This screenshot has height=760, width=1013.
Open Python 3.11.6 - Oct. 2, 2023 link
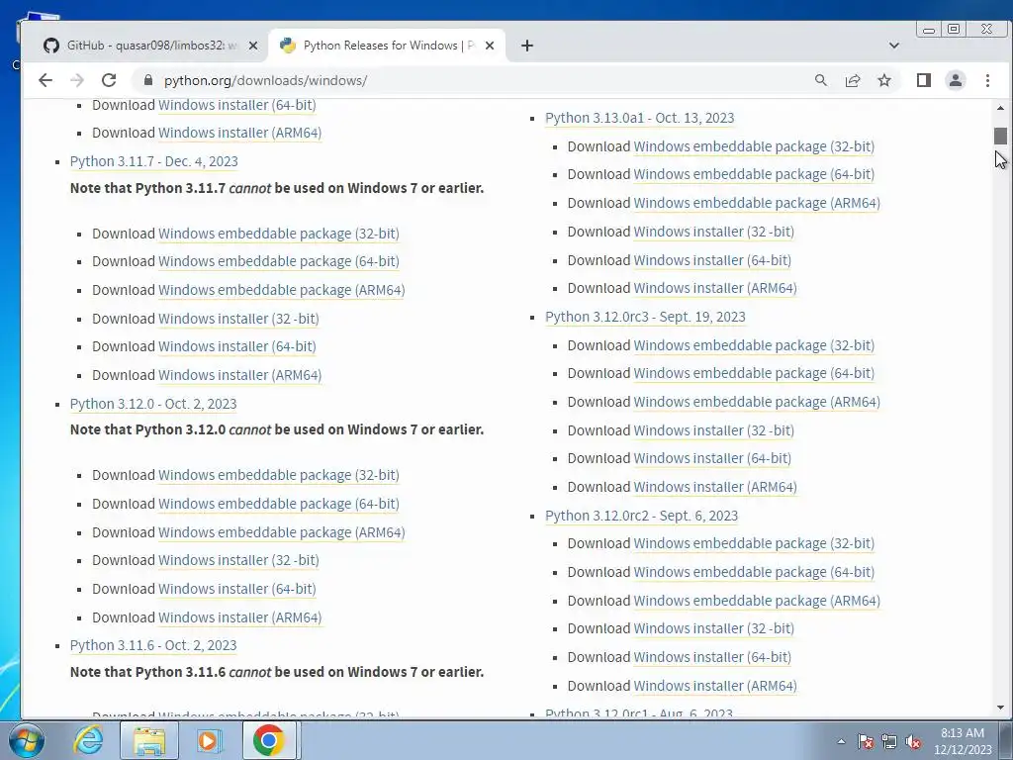pos(153,645)
